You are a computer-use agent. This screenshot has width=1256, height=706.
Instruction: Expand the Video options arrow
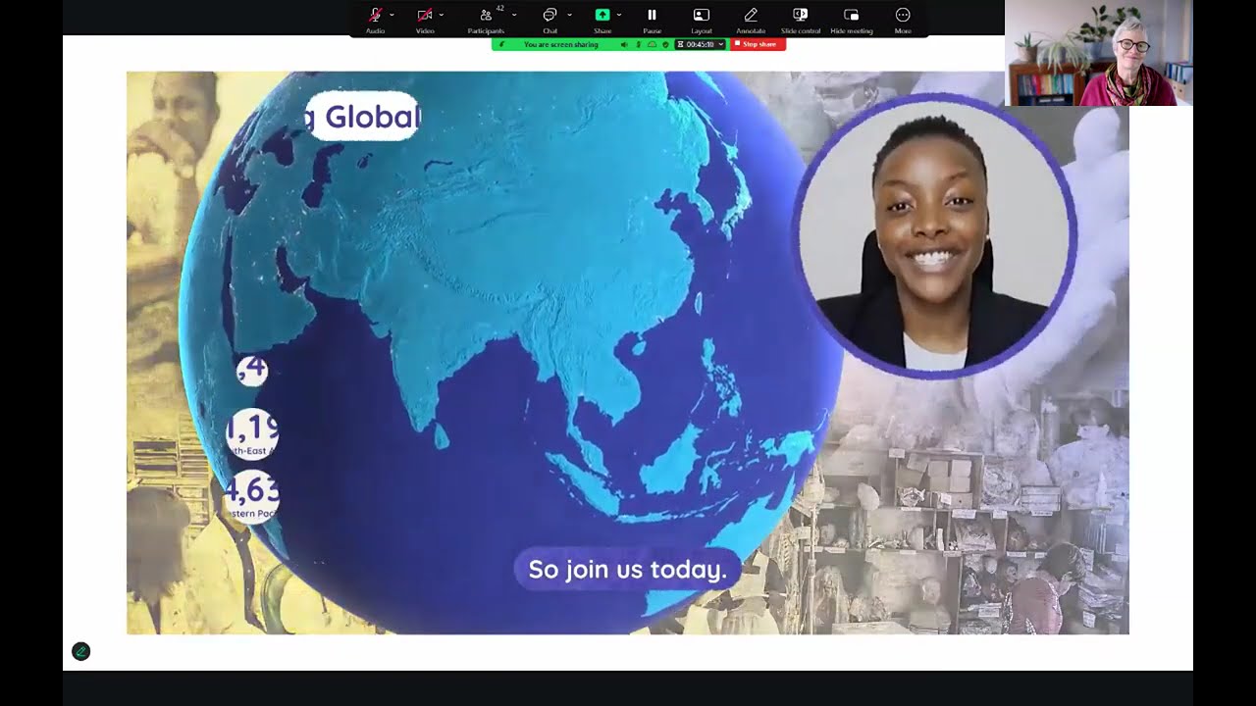[442, 15]
